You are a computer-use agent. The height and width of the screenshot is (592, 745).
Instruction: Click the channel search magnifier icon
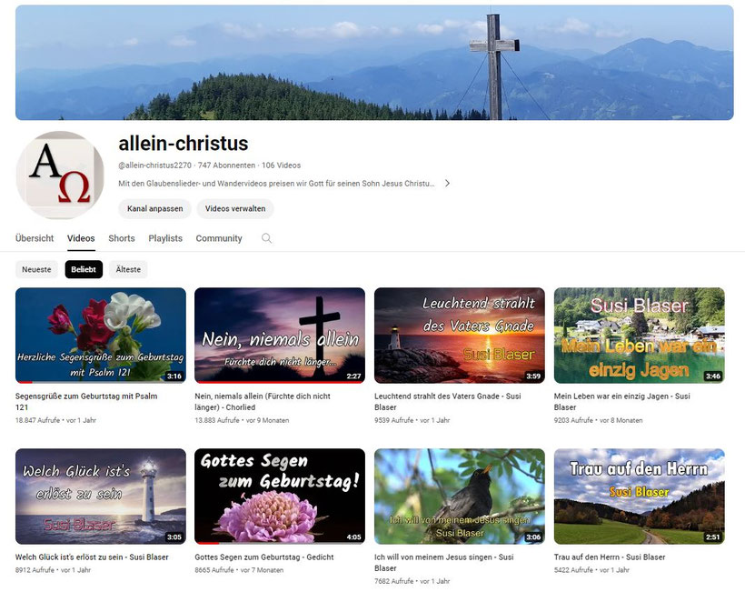pos(266,238)
